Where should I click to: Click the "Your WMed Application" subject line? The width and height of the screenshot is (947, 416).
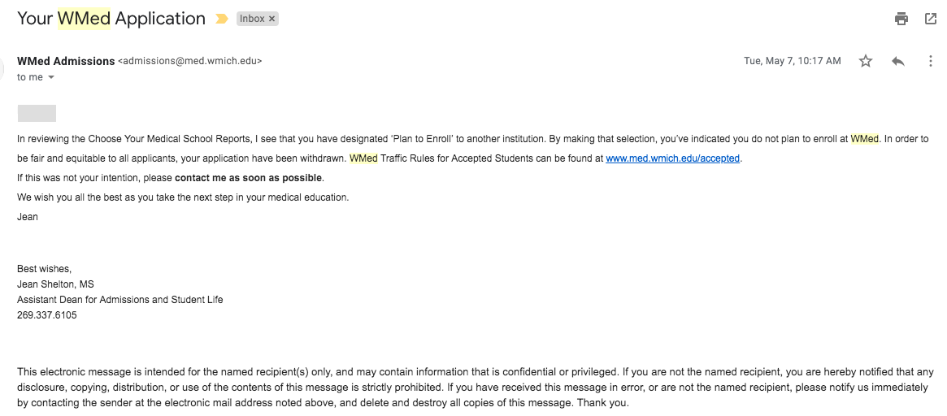pos(111,19)
